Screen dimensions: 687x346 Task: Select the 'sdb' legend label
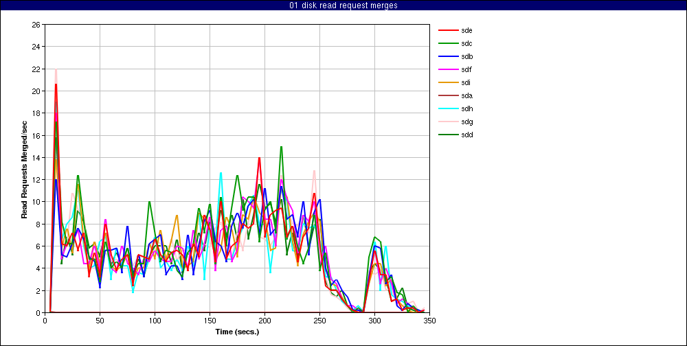click(x=467, y=56)
